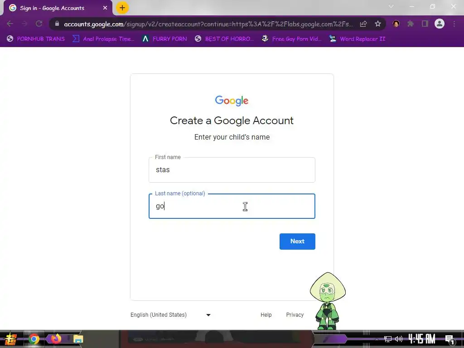This screenshot has height=348, width=464.
Task: Open the Privacy link
Action: [x=295, y=315]
